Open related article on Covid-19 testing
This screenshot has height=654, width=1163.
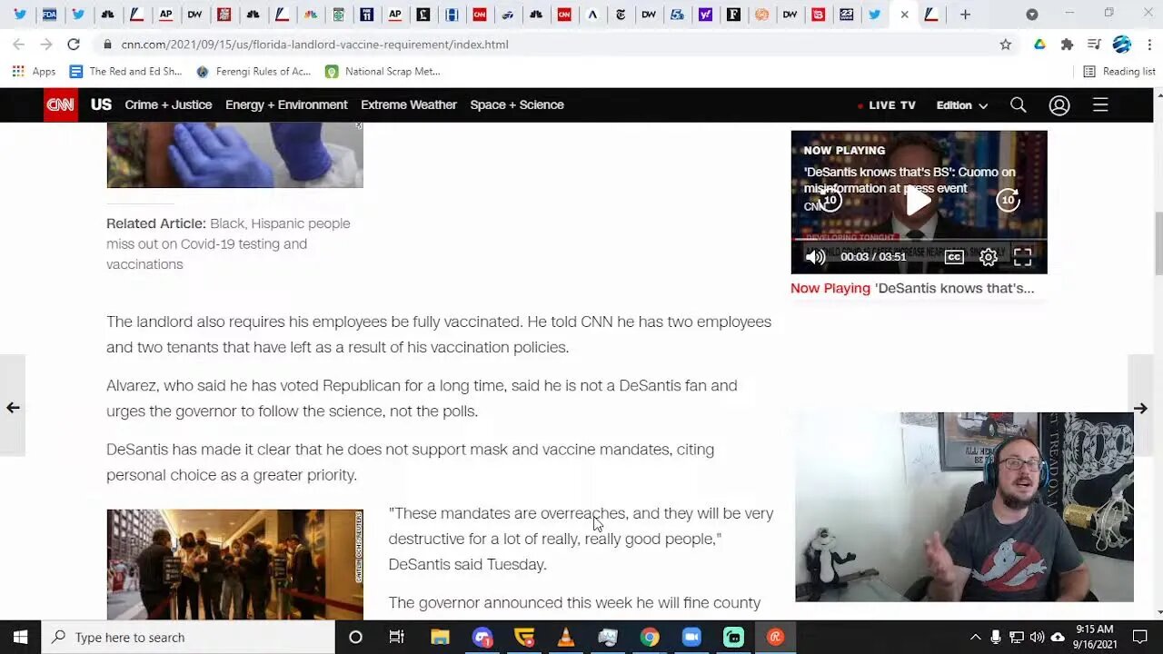228,243
